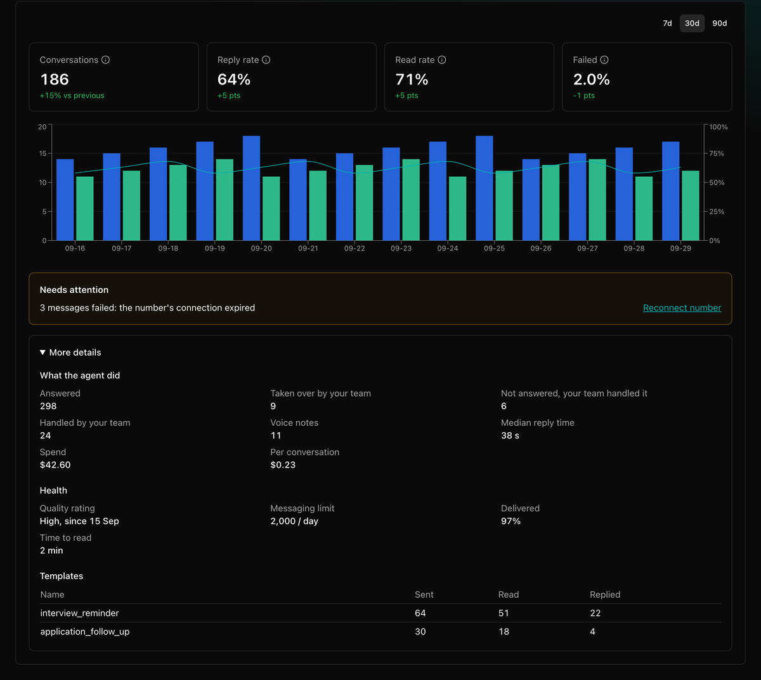Click the Per conversation value $0.23

283,465
